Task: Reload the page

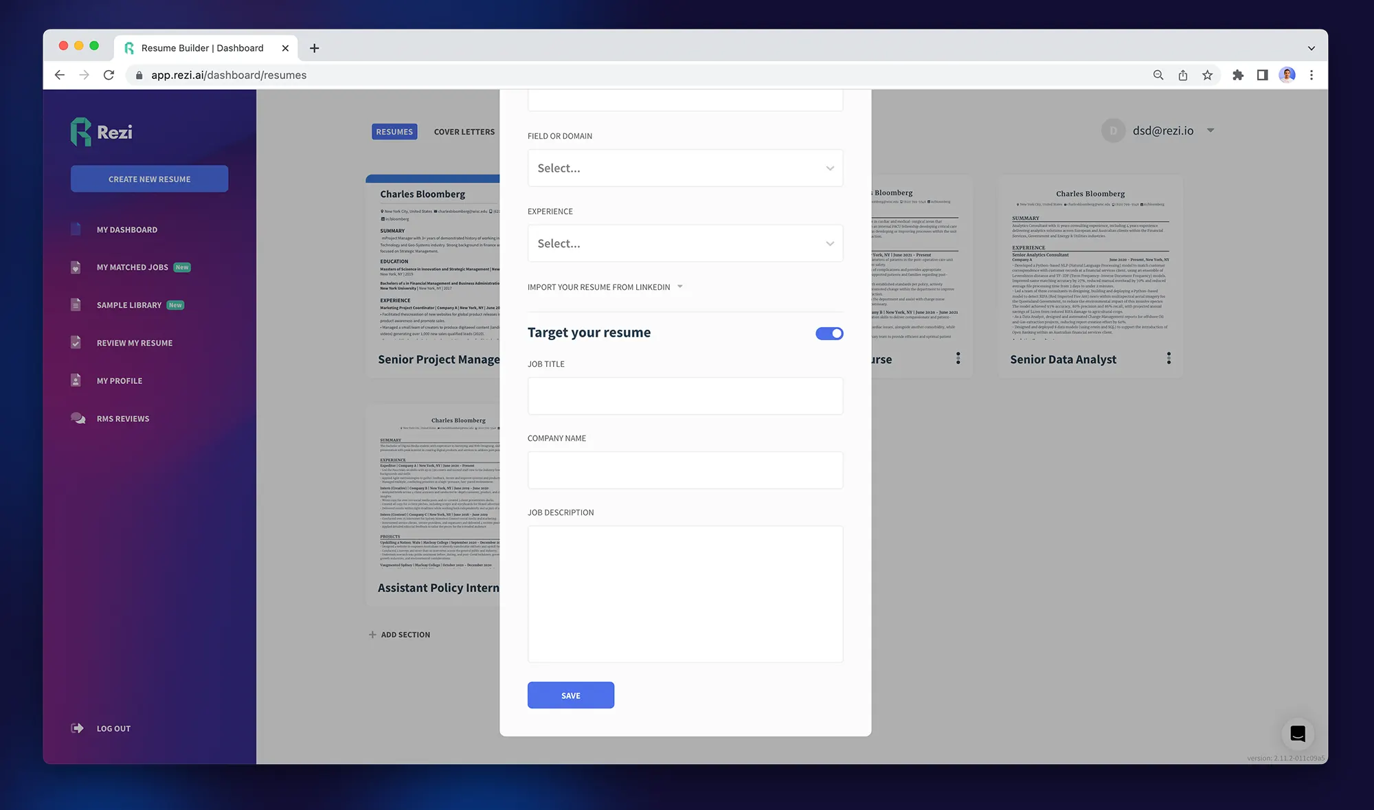Action: 109,75
